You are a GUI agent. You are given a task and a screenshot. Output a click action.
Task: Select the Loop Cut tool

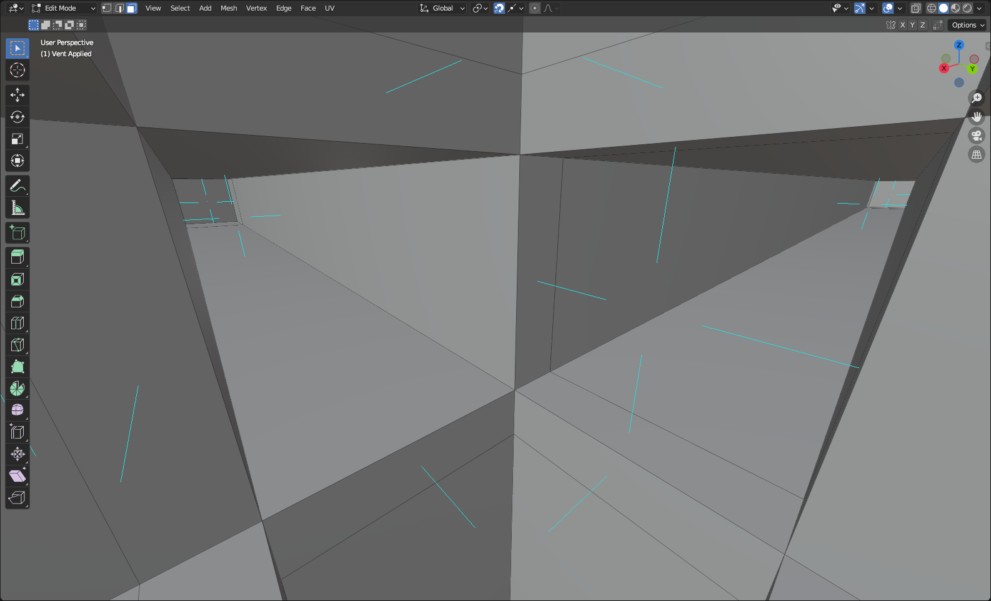point(17,323)
